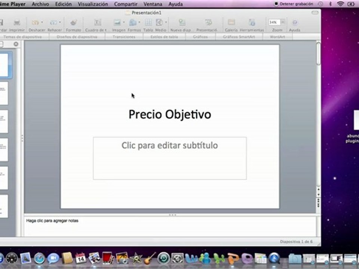Screen dimensions: 359x269
Task: Launch iMovie star icon in Dock
Action: [x=136, y=258]
